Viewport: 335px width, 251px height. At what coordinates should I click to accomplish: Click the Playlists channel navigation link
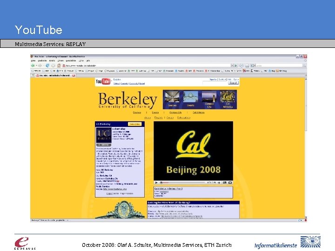tap(159, 118)
